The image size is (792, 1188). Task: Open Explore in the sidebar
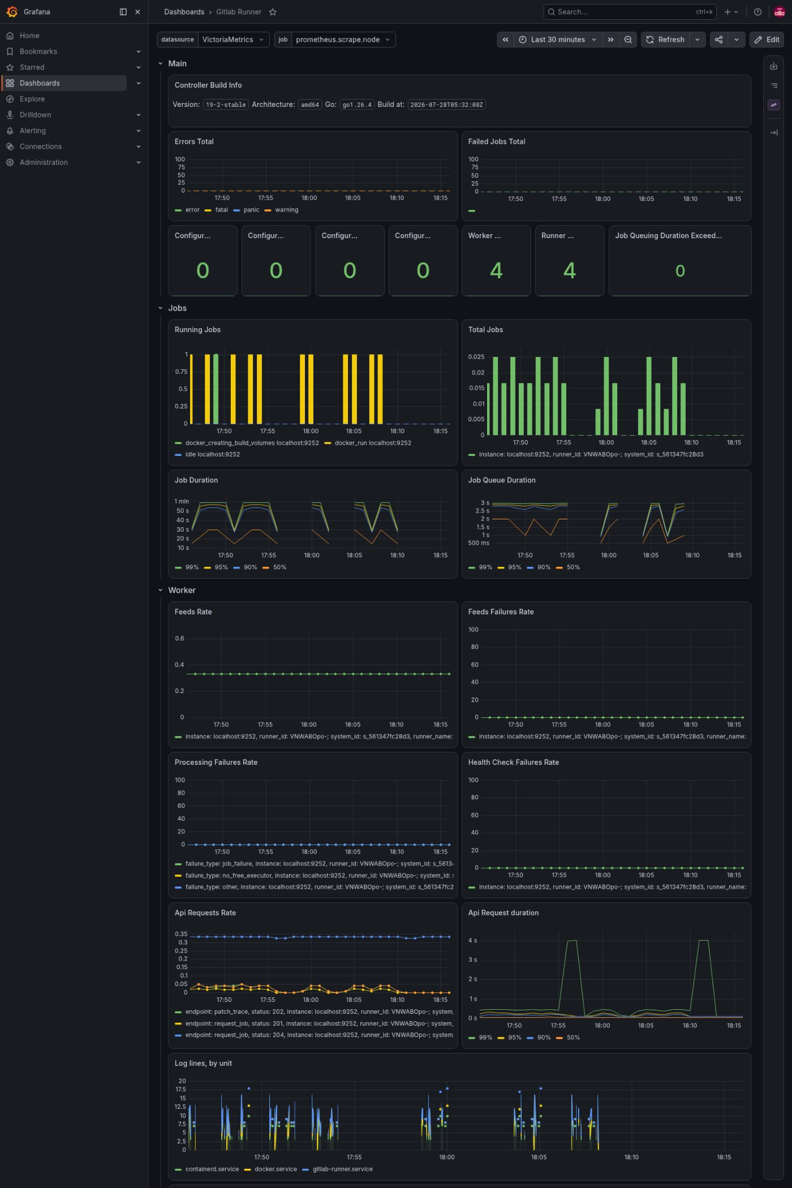[32, 99]
